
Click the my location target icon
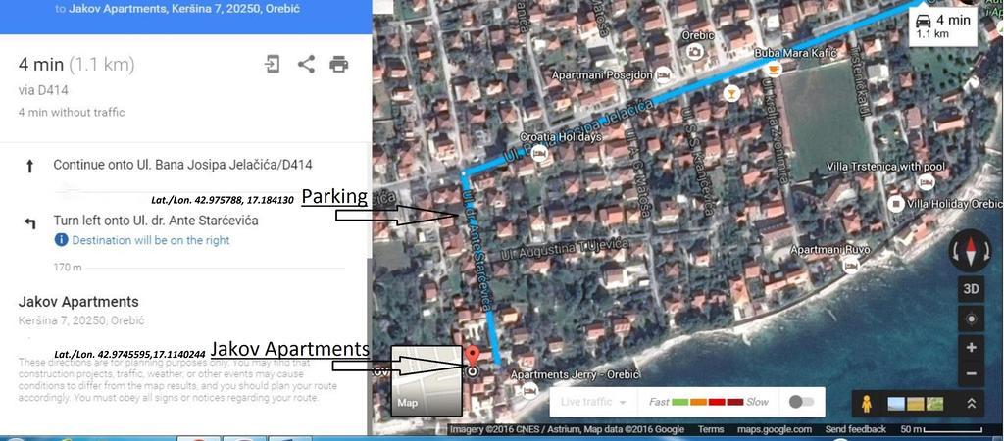[972, 318]
